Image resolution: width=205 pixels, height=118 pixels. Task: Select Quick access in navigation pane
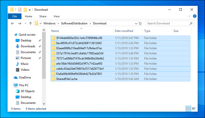(x=25, y=35)
